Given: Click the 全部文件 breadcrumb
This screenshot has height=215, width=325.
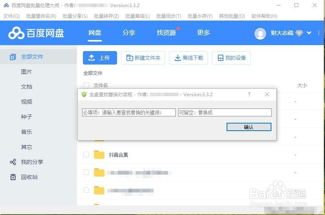Looking at the screenshot, I should 93,73.
